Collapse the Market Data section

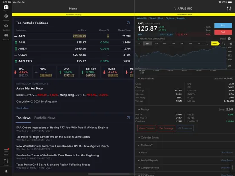[x=146, y=79]
